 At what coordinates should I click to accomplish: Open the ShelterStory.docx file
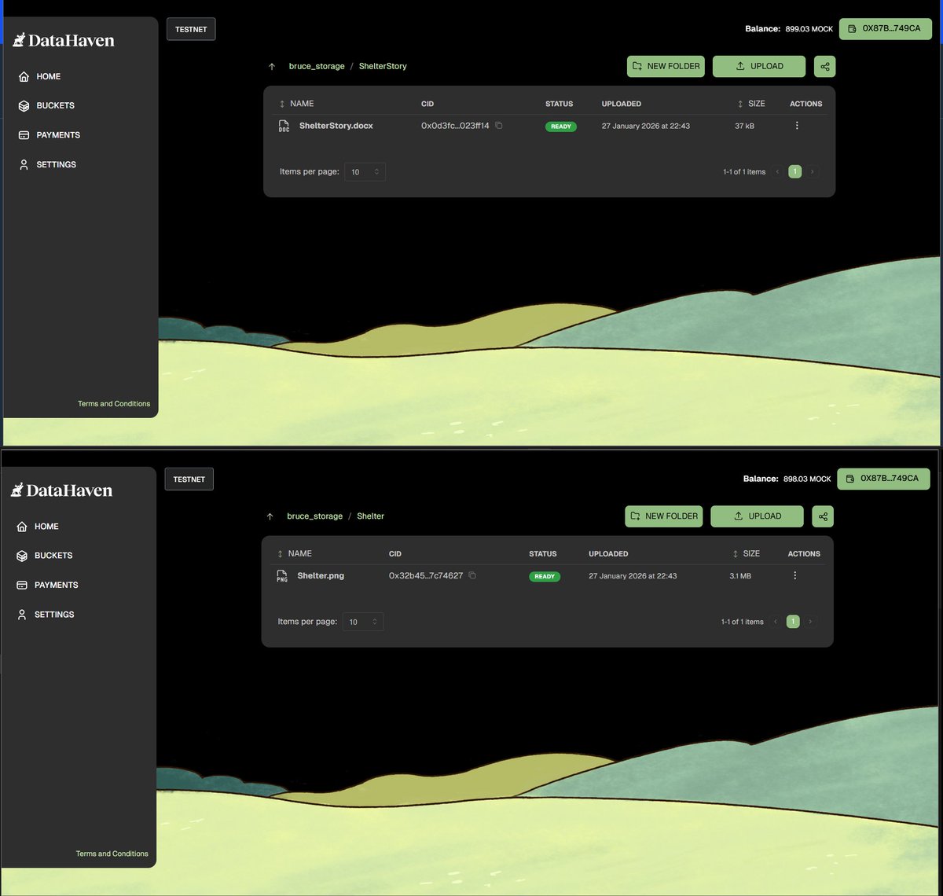336,126
